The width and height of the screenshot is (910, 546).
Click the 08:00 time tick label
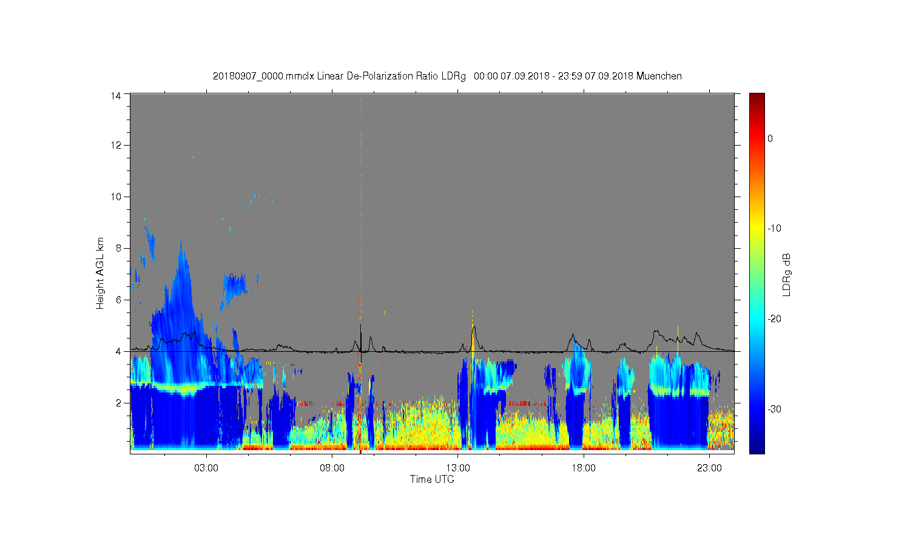(332, 468)
